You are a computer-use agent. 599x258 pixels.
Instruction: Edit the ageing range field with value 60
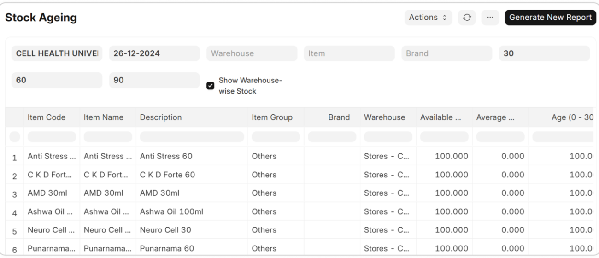[57, 80]
